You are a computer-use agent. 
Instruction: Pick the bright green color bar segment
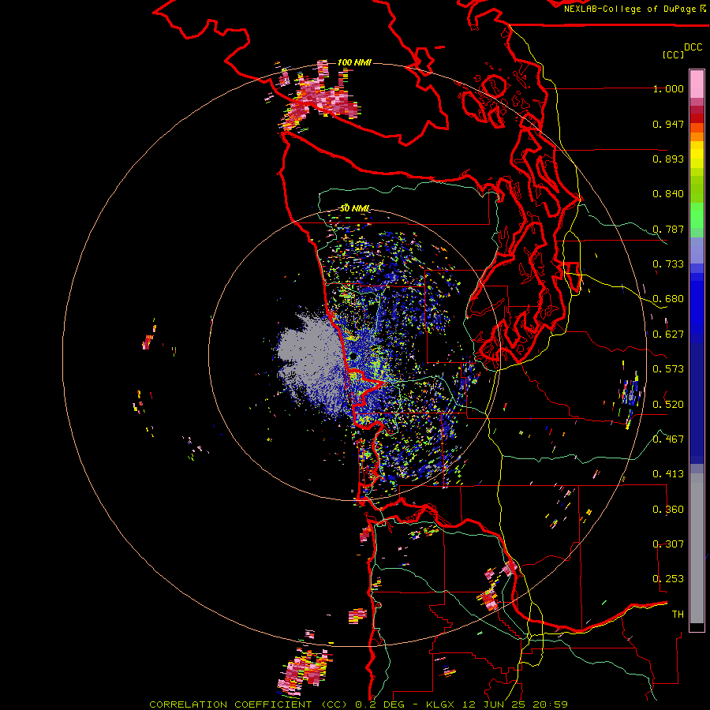697,215
